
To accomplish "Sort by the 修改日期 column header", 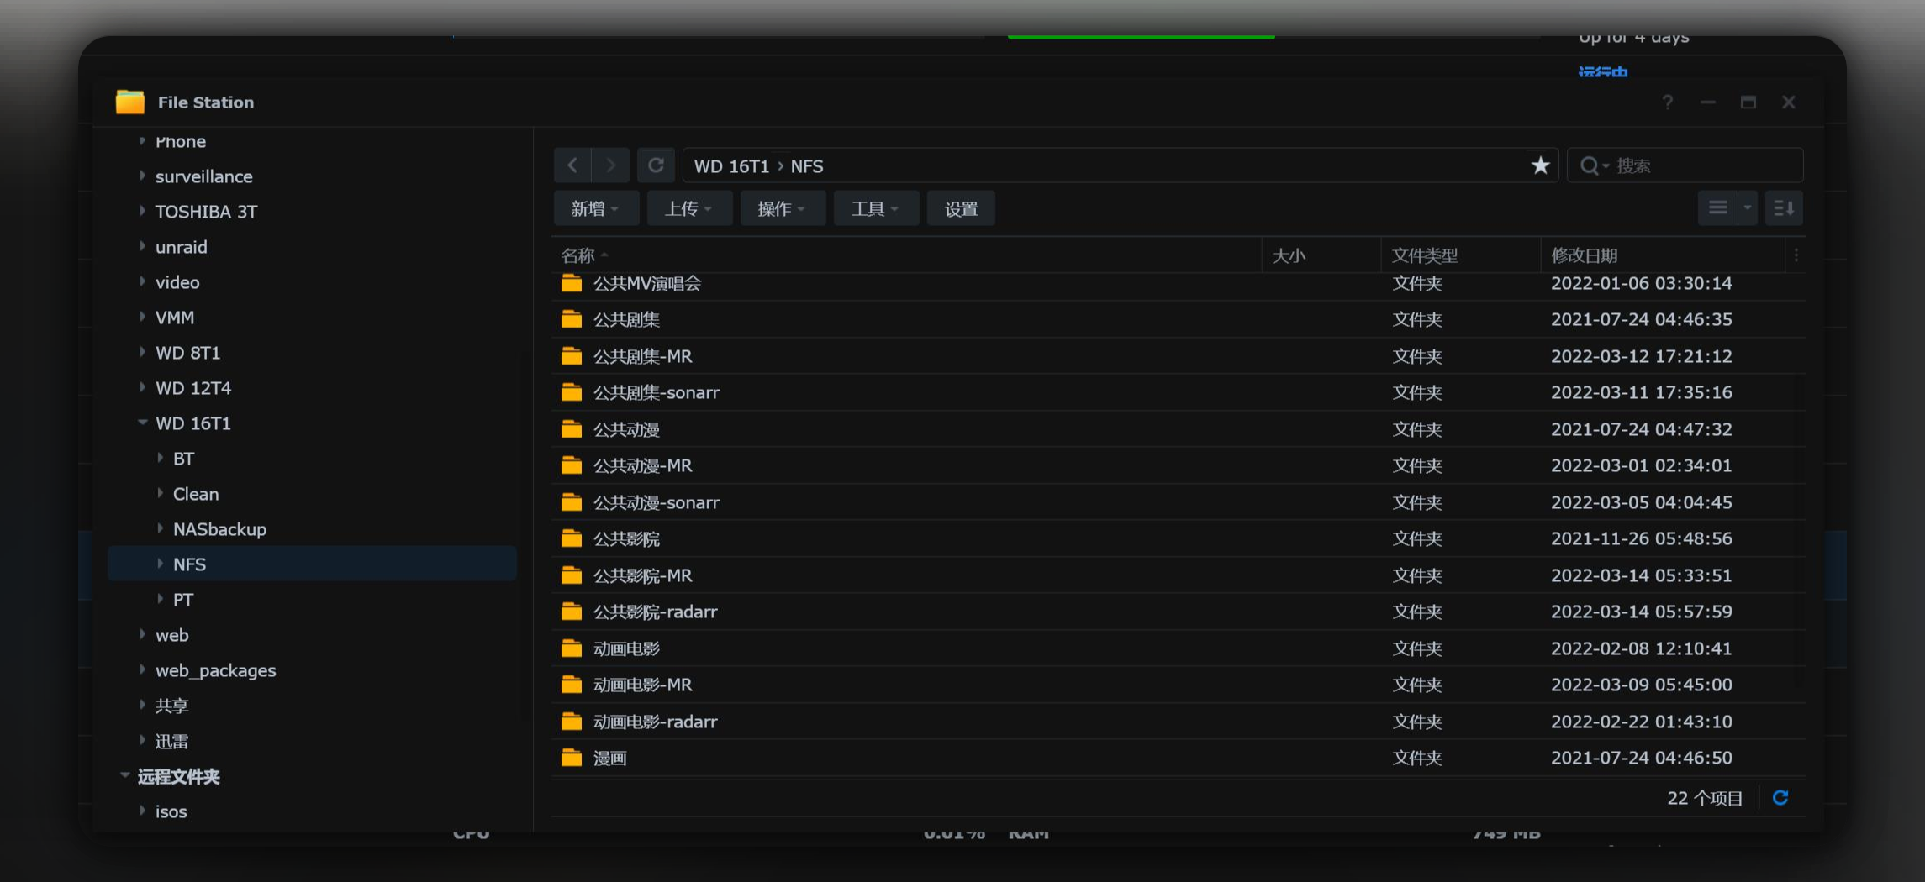I will coord(1662,255).
